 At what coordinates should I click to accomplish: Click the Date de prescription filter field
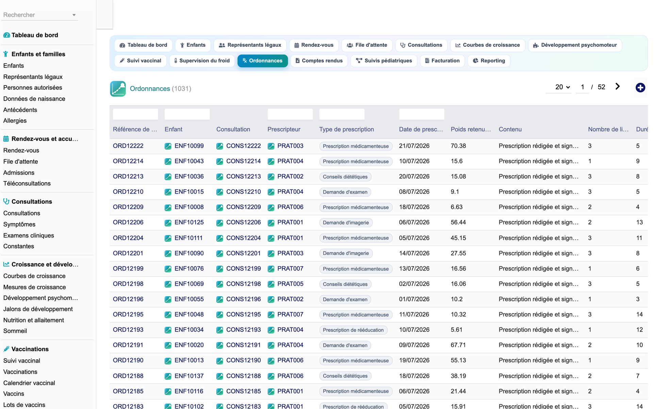coord(422,114)
